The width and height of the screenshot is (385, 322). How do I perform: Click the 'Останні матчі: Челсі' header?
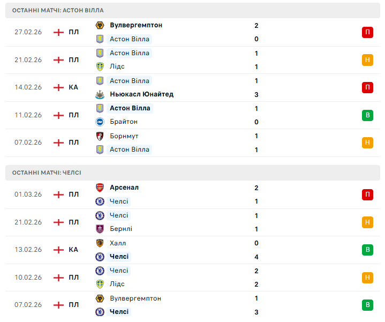(47, 173)
